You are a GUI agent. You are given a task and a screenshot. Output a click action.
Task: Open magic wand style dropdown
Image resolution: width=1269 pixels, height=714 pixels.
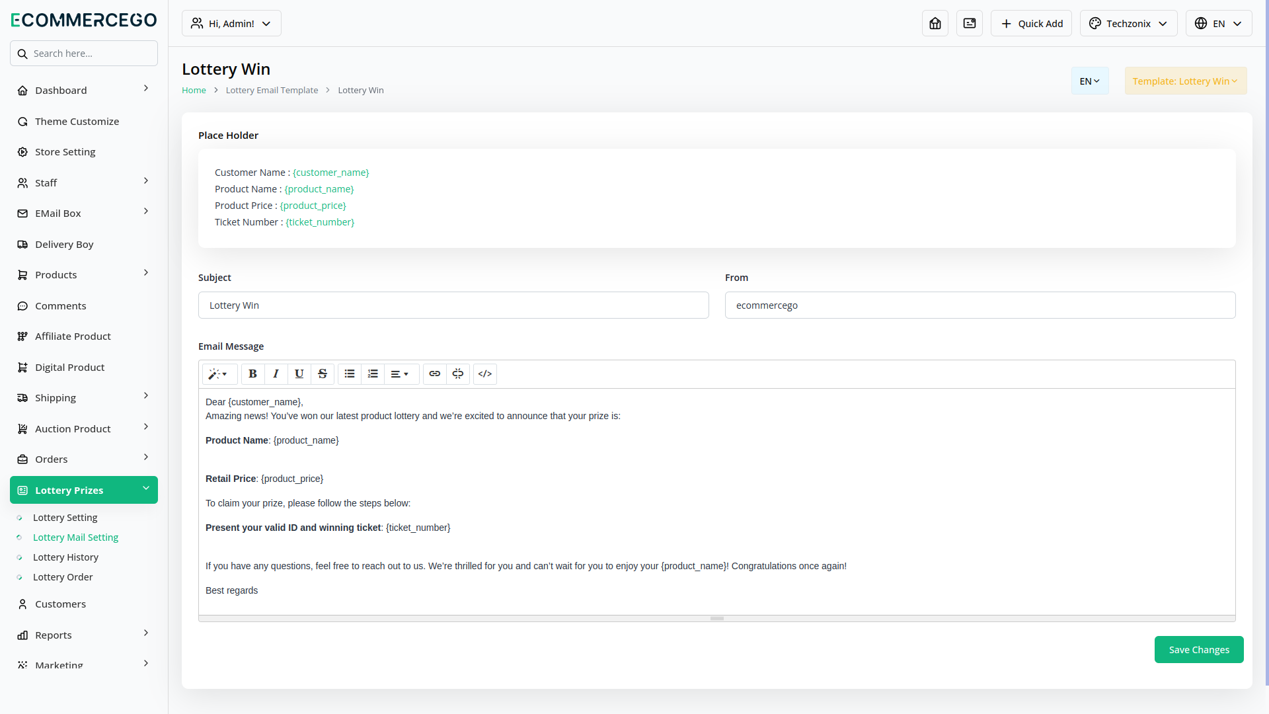pos(219,374)
